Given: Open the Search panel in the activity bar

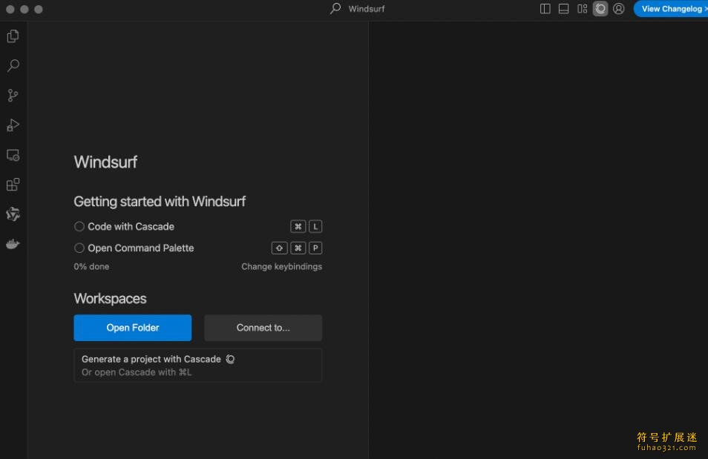Looking at the screenshot, I should coord(13,66).
